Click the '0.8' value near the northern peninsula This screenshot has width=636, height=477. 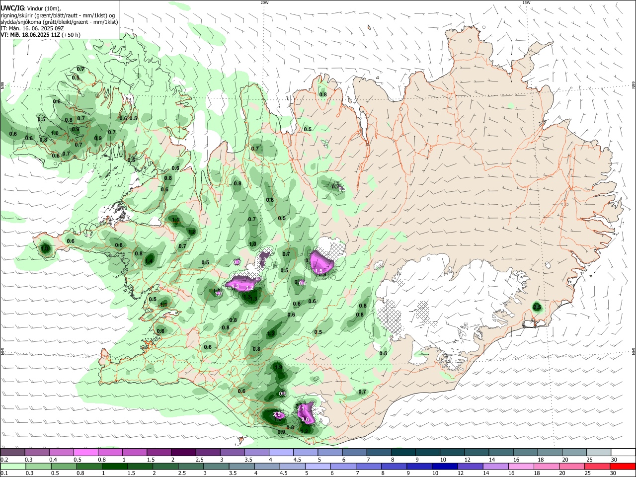tap(323, 94)
